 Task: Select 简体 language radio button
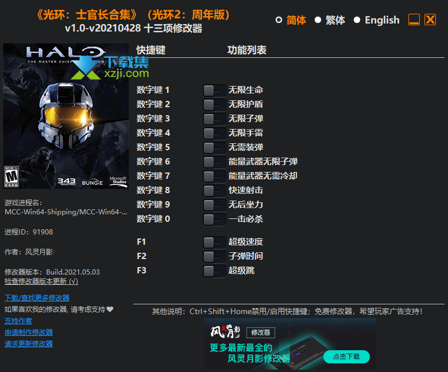click(x=279, y=20)
